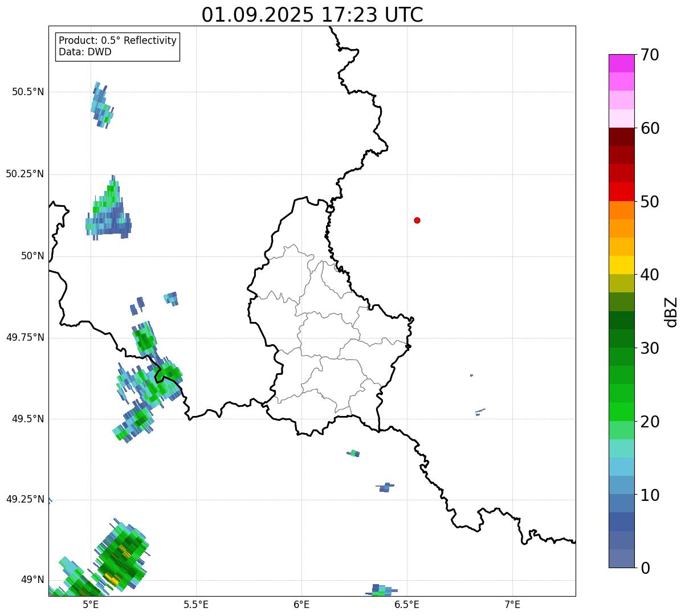Click the colorbar tick value 60
Viewport: 685px width, 616px height.
pyautogui.click(x=650, y=128)
